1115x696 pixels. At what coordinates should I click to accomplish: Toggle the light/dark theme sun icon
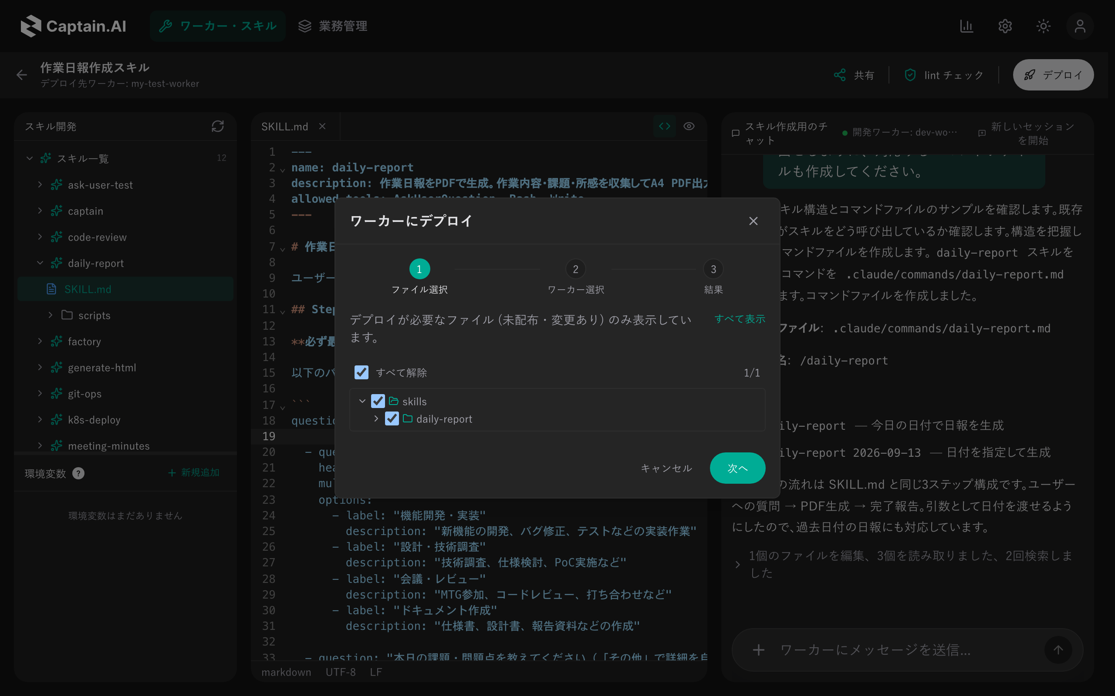[x=1043, y=26]
